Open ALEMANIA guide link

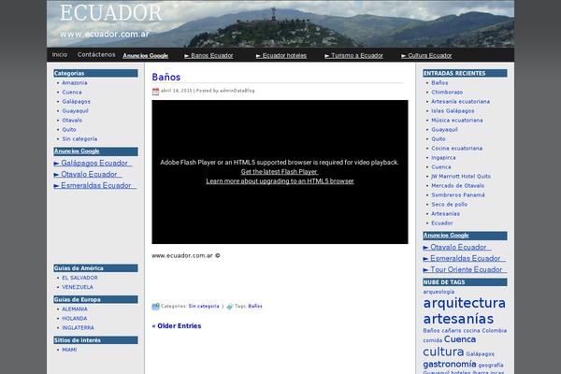pos(75,309)
